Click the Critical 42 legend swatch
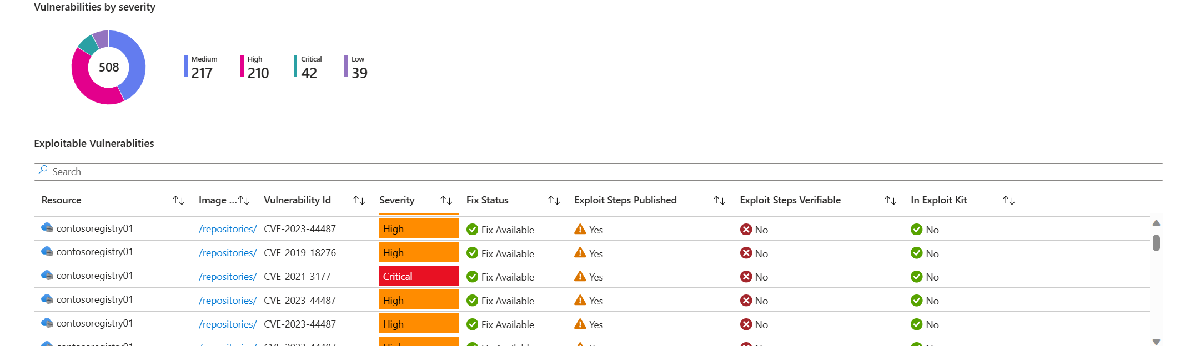The height and width of the screenshot is (346, 1185). point(295,66)
